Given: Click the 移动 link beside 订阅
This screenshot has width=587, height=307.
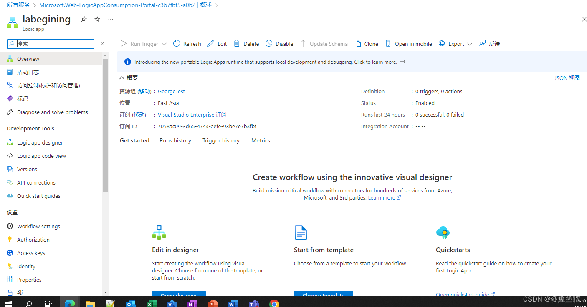Looking at the screenshot, I should pos(139,115).
